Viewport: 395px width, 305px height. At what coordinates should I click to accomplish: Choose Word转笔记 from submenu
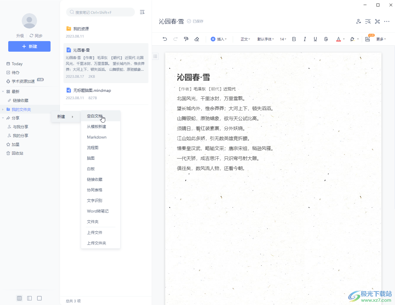click(x=101, y=211)
